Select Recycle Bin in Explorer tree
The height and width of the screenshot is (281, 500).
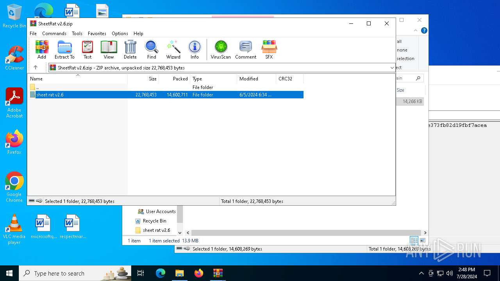[x=151, y=221]
